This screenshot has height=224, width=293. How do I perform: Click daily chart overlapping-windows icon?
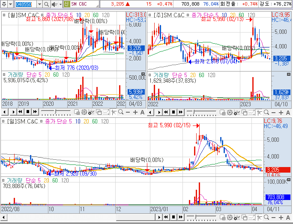pyautogui.click(x=244, y=217)
